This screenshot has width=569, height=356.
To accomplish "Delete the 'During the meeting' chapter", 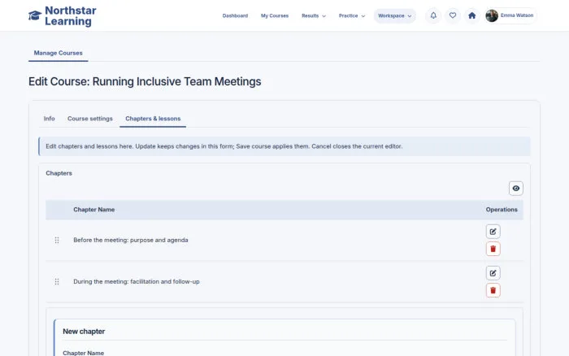I will pos(493,290).
